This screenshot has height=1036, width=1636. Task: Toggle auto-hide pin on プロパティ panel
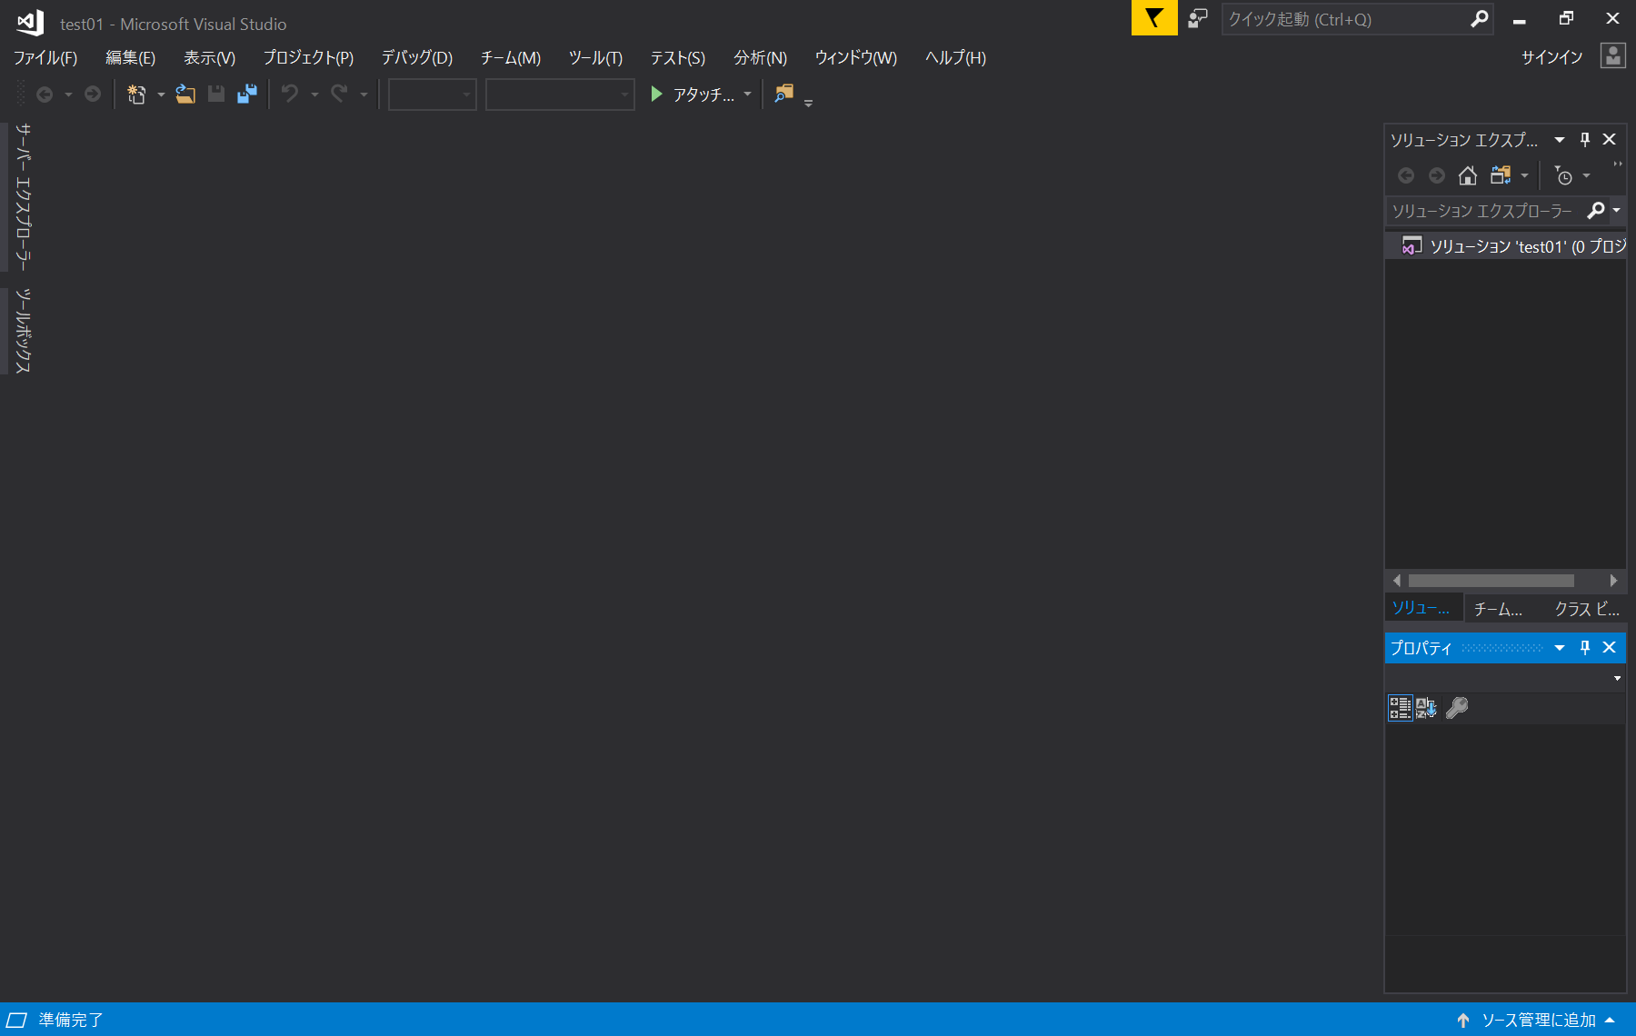coord(1585,647)
